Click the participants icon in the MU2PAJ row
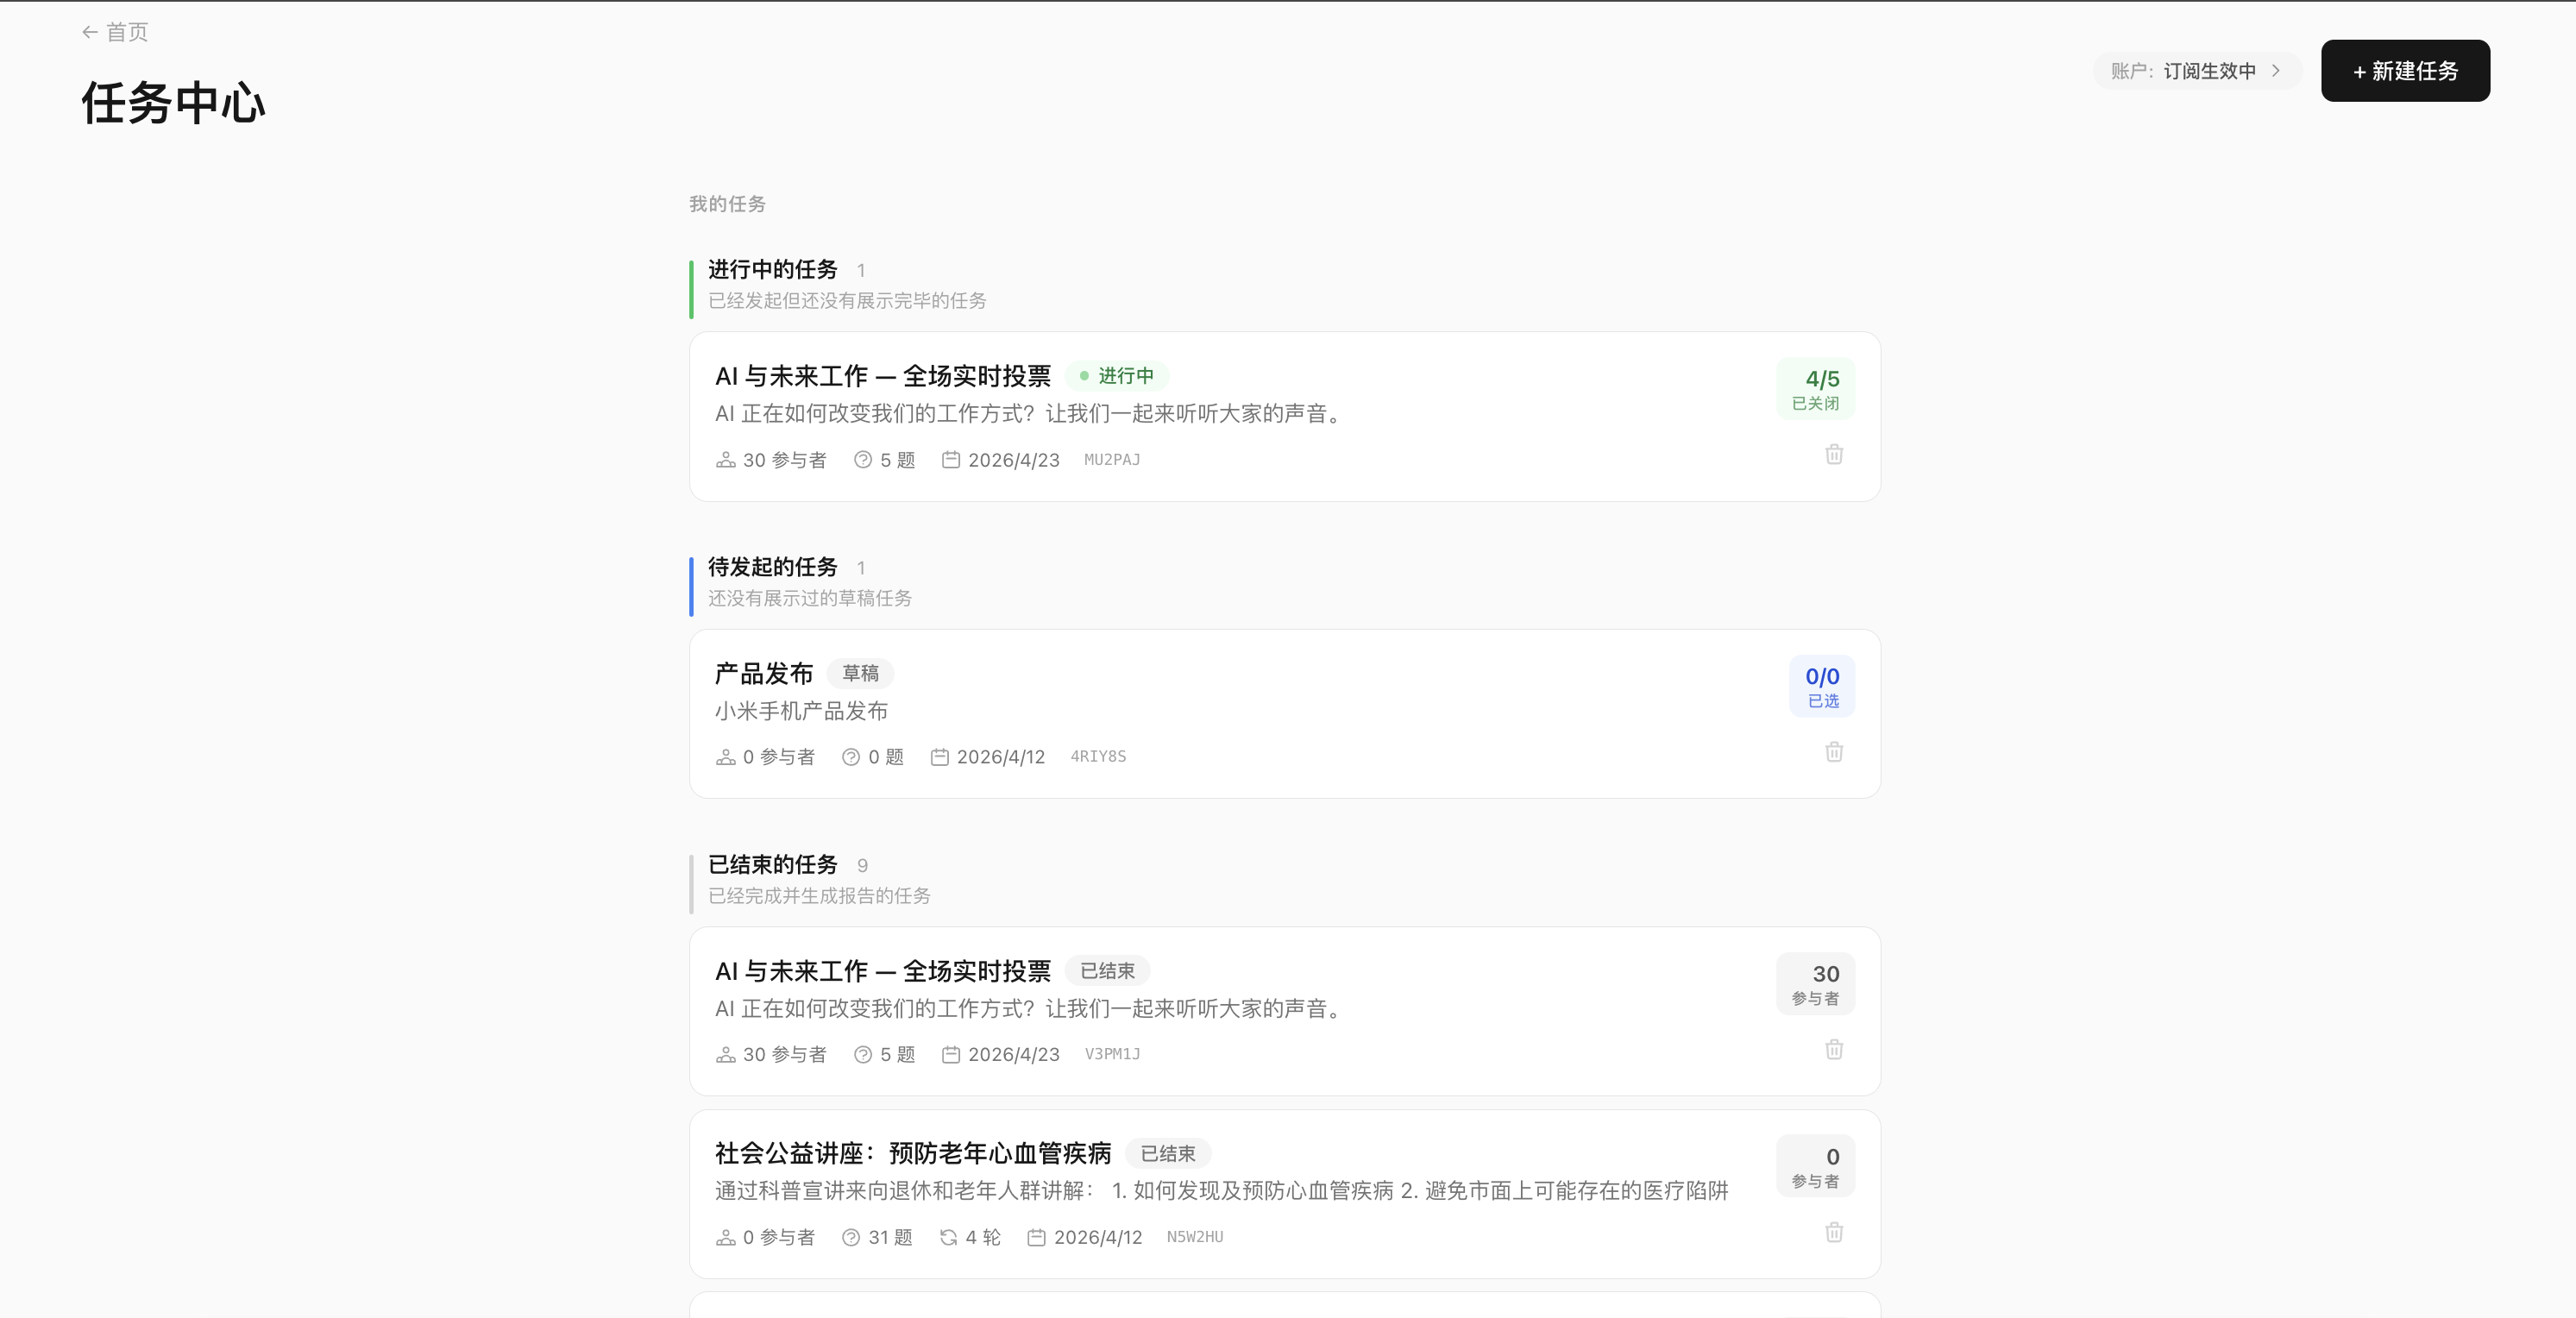The image size is (2576, 1318). (726, 460)
